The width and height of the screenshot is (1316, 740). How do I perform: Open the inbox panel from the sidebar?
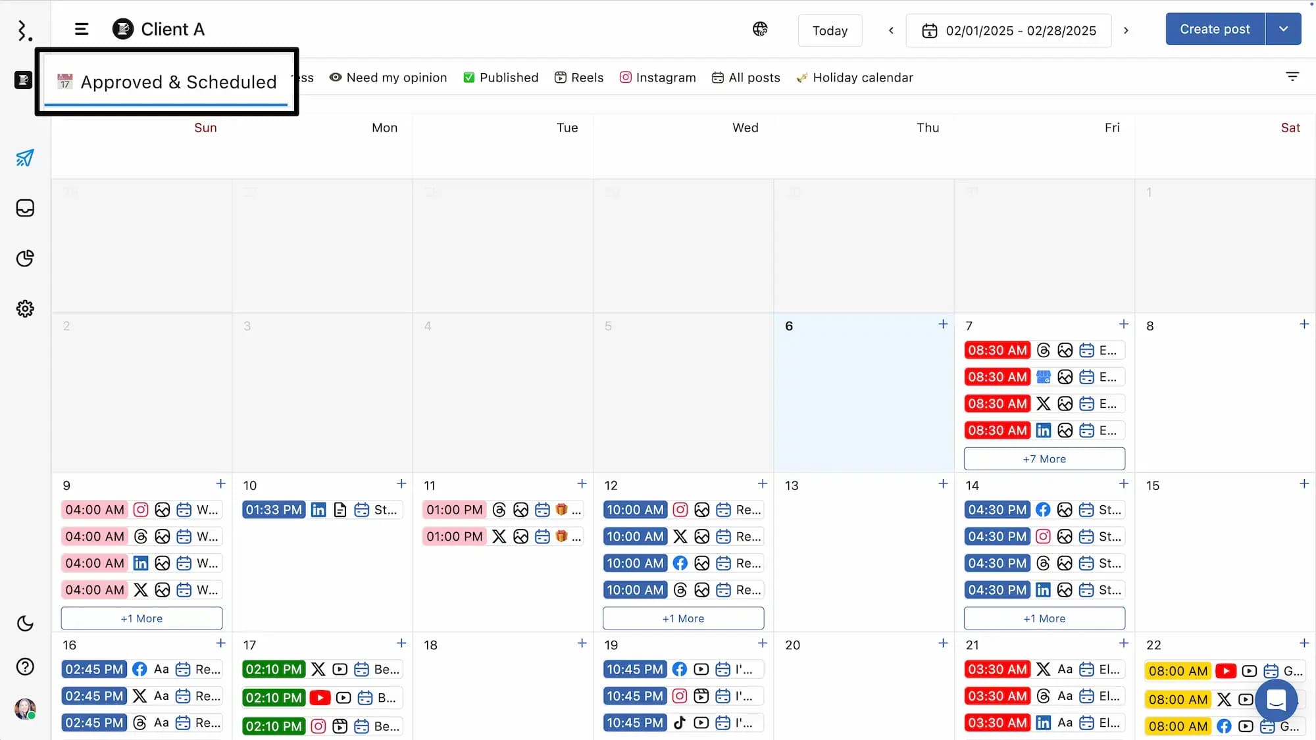tap(24, 208)
